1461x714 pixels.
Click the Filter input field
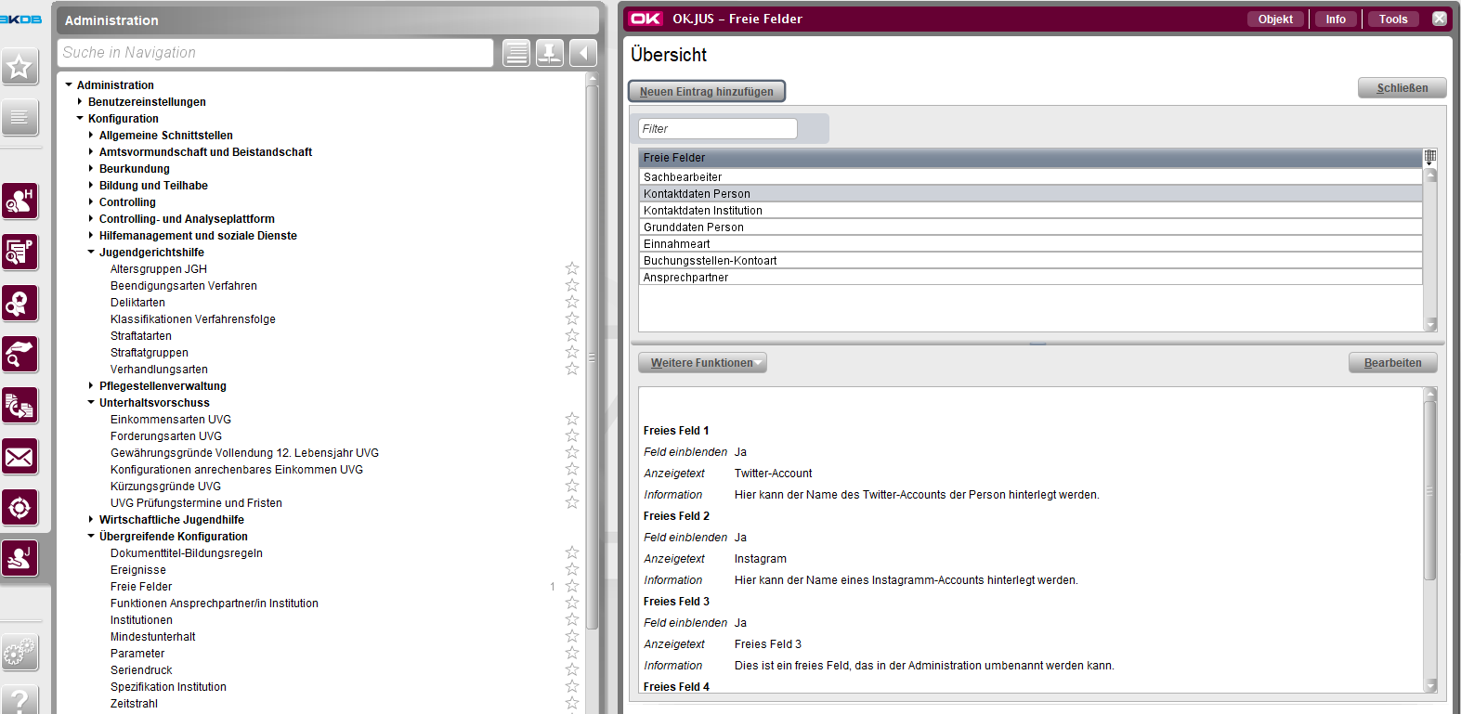717,129
